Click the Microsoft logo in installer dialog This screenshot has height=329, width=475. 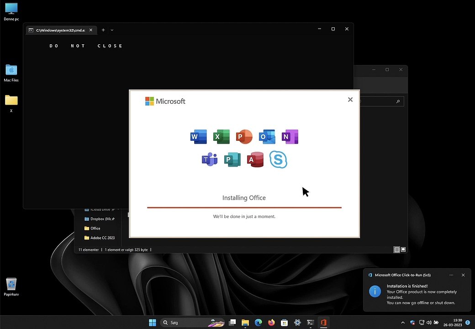pyautogui.click(x=165, y=101)
